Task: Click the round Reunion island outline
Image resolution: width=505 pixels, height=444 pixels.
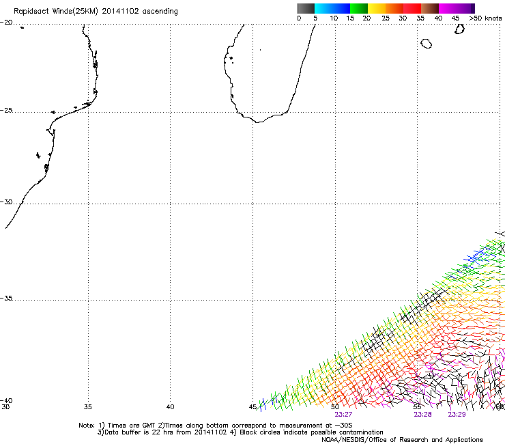Action: tap(427, 43)
